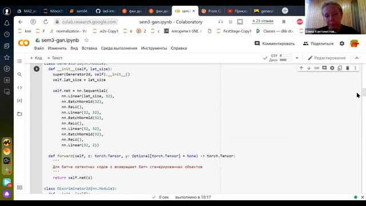Open new browser tab

285,11
